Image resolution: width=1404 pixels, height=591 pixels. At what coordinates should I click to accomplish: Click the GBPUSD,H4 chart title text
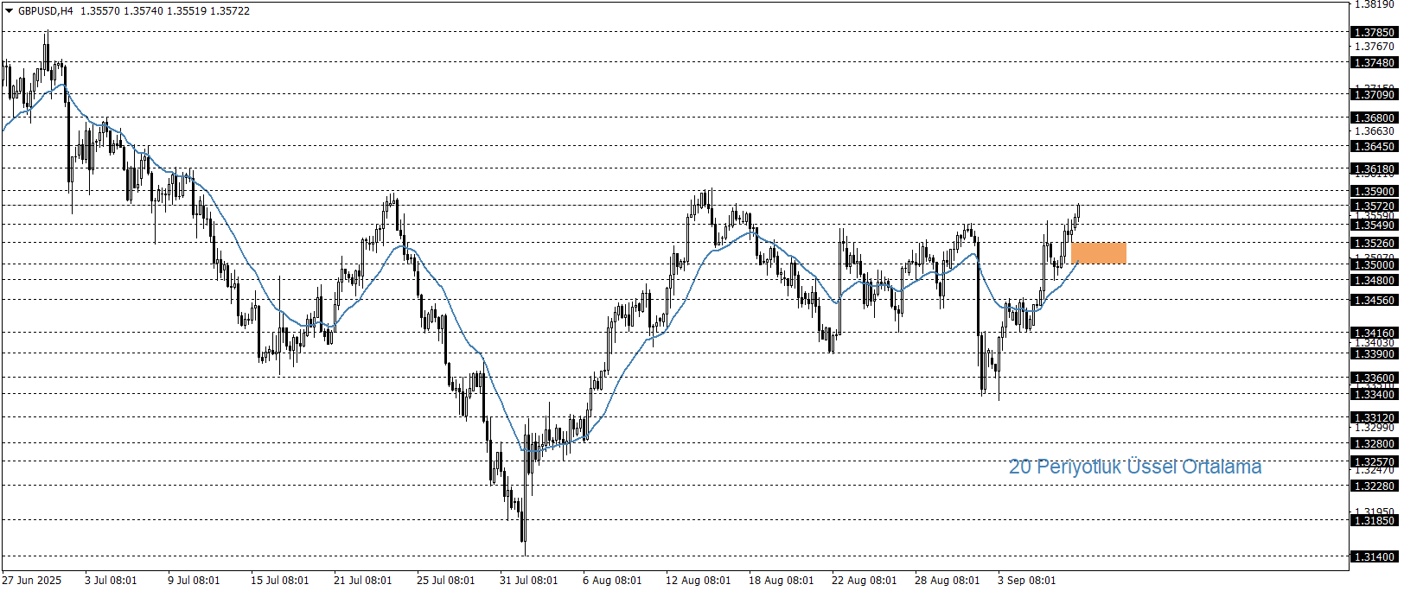point(46,11)
